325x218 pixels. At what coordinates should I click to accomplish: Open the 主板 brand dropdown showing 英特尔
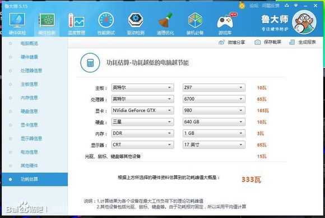pyautogui.click(x=142, y=87)
